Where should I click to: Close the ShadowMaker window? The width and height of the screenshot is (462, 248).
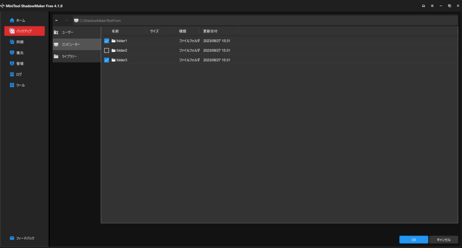(x=458, y=6)
